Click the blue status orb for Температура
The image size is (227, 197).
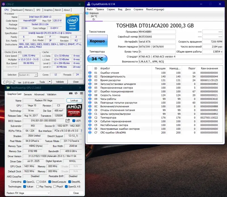point(90,118)
